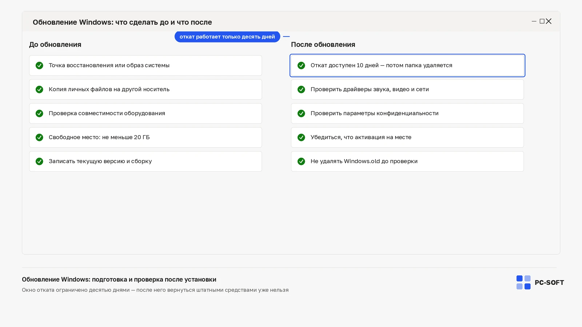Toggle check beside privacy settings item
This screenshot has height=327, width=582.
click(301, 113)
